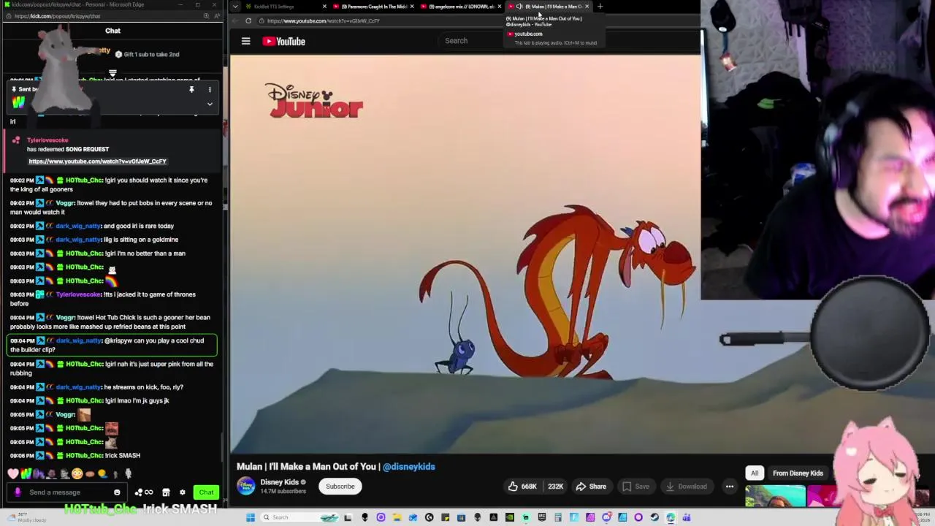The height and width of the screenshot is (526, 935).
Task: Open the browser tab search chevron
Action: tap(234, 7)
